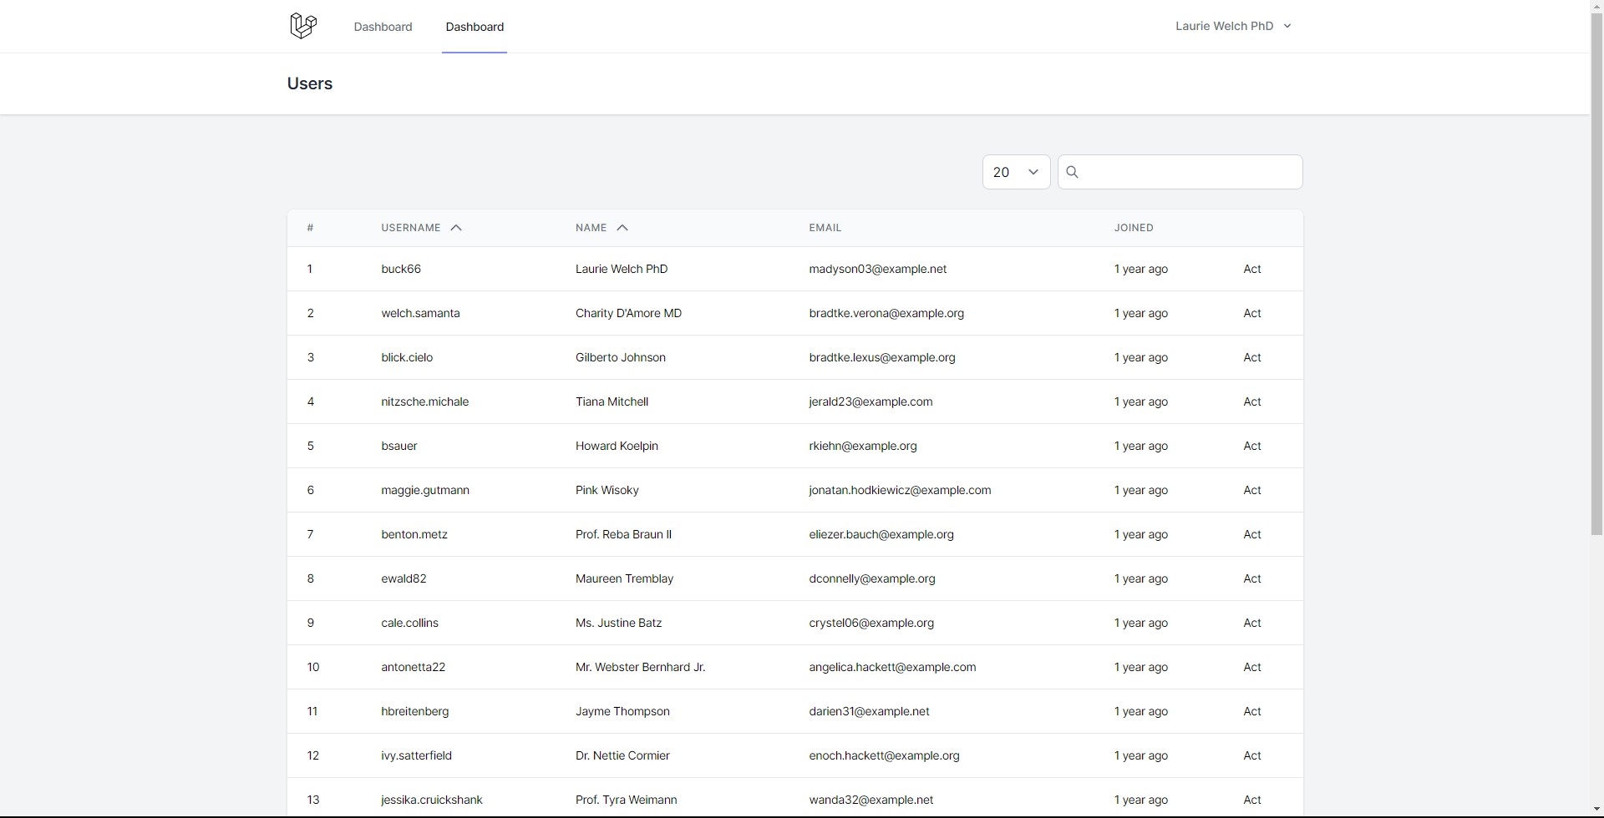1604x818 pixels.
Task: Open the Laurie Welch PhD user menu
Action: pyautogui.click(x=1233, y=26)
